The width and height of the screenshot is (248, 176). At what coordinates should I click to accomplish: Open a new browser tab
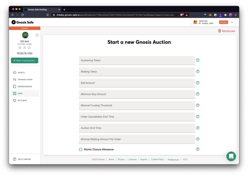click(64, 10)
